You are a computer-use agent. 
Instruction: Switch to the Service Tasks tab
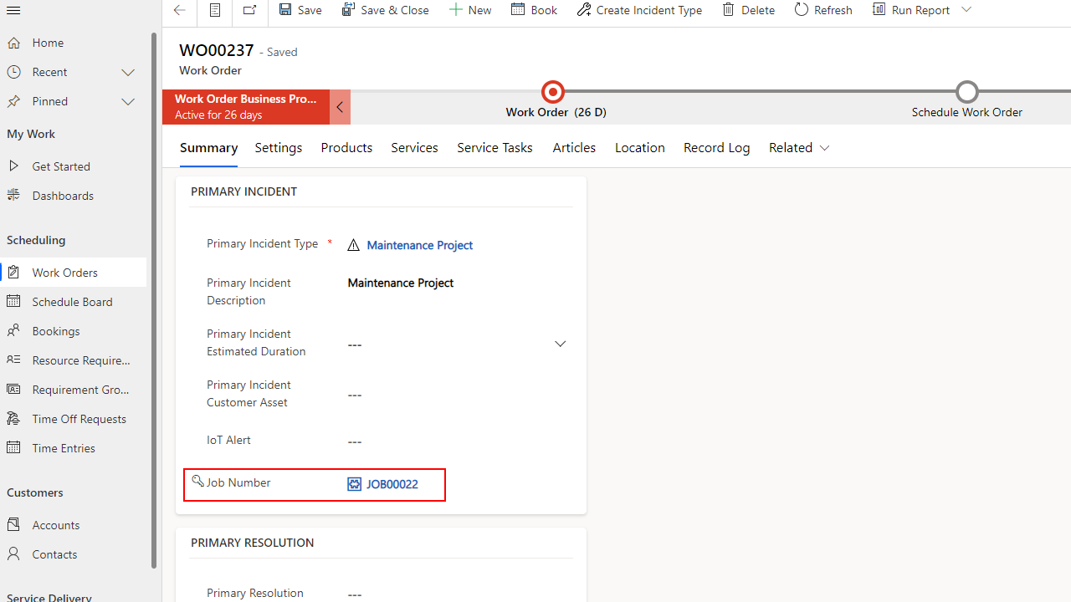click(495, 148)
